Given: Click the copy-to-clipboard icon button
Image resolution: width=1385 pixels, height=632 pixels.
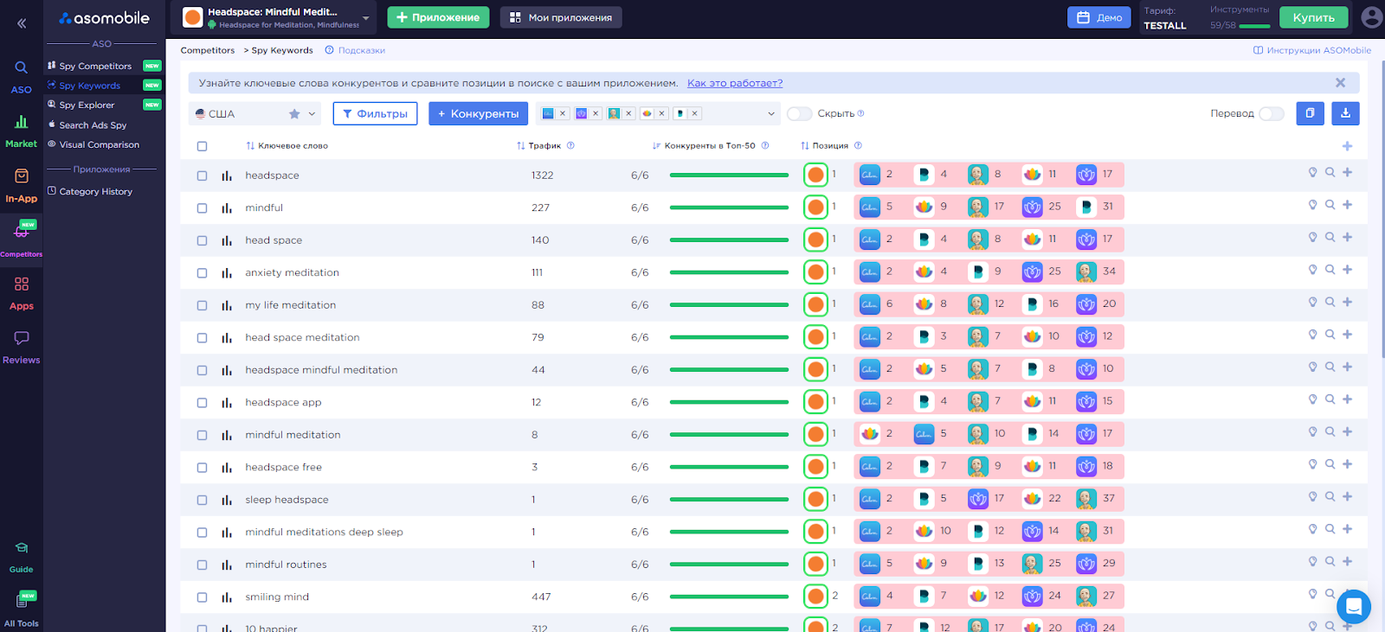Looking at the screenshot, I should [1310, 113].
